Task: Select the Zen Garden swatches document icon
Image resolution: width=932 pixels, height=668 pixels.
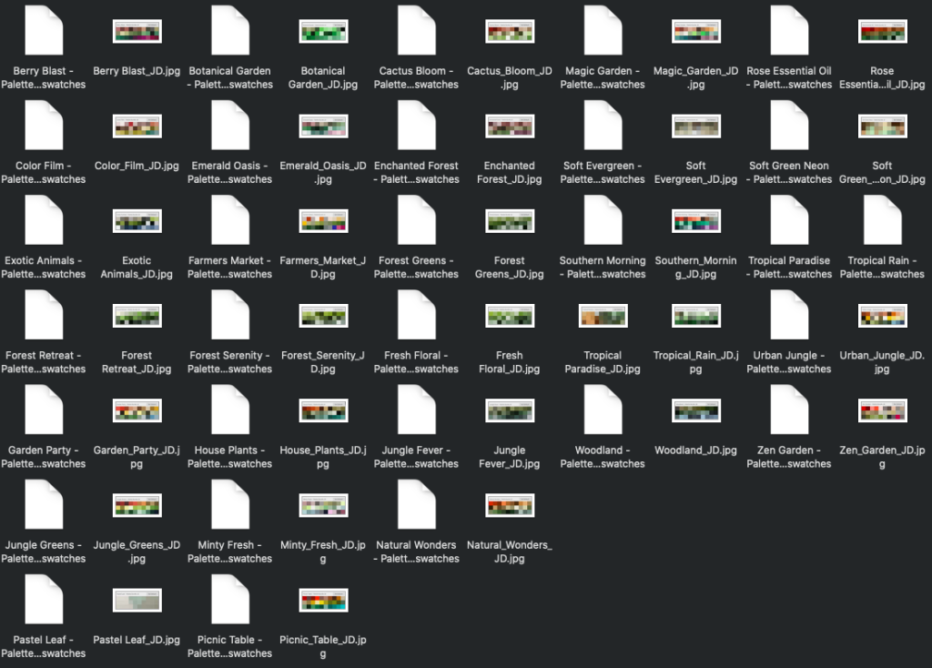Action: click(x=789, y=410)
